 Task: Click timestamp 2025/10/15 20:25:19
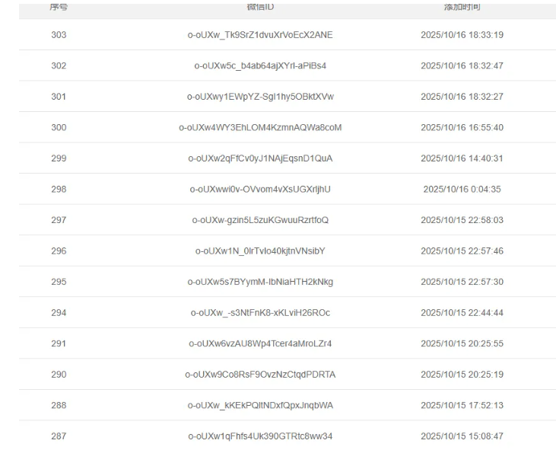click(x=462, y=375)
